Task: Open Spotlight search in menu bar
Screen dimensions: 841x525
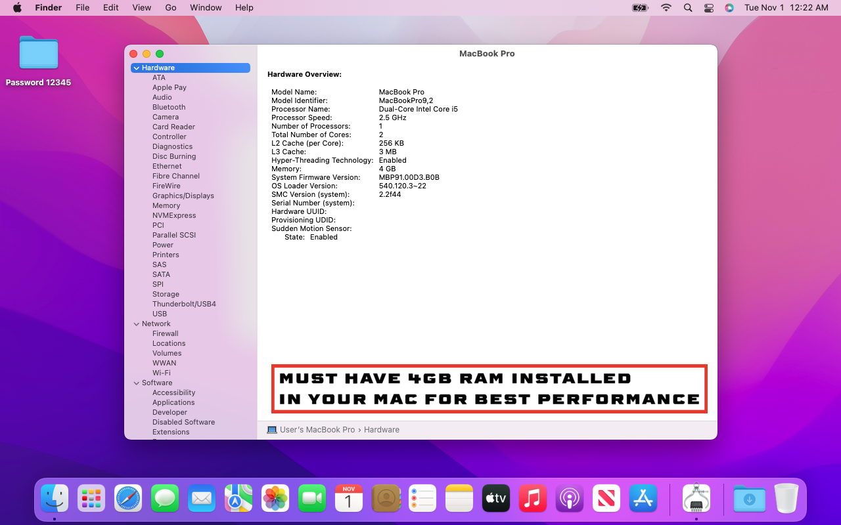Action: pos(688,8)
